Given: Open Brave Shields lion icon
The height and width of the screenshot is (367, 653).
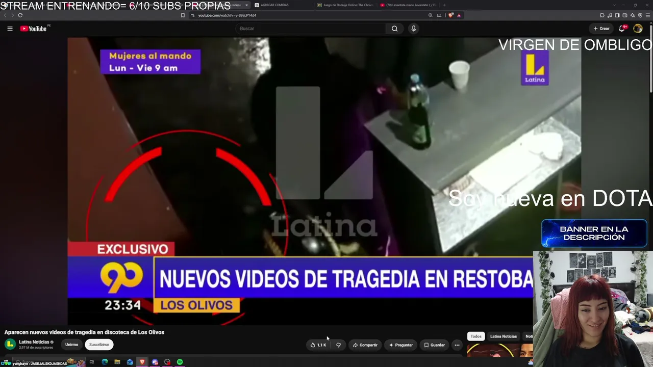Looking at the screenshot, I should pyautogui.click(x=451, y=15).
